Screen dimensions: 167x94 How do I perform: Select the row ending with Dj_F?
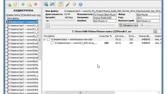(x=23, y=36)
